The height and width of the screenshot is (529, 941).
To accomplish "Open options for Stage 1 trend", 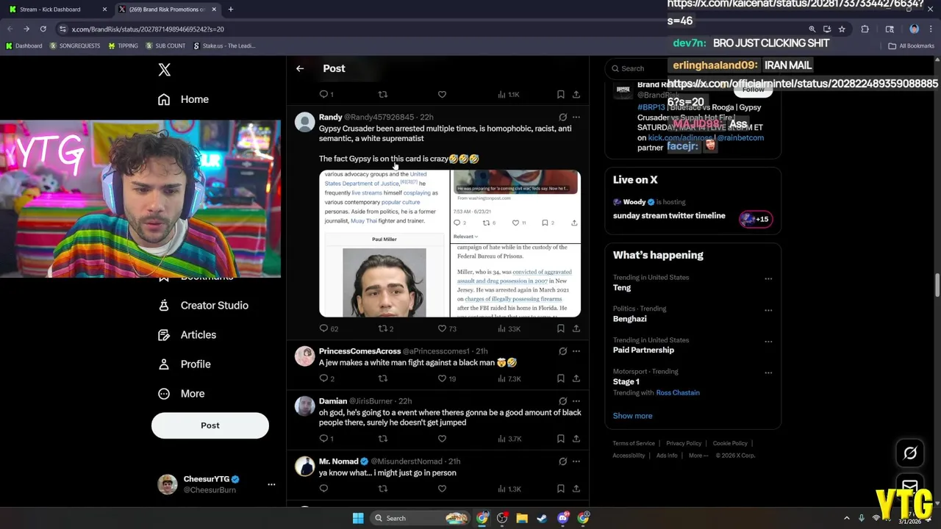I will pyautogui.click(x=768, y=373).
